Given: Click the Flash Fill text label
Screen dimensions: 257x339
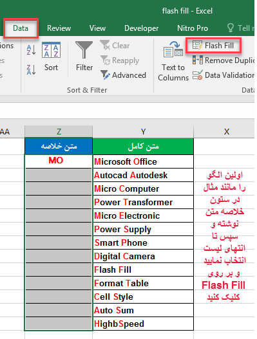Looking at the screenshot, I should [219, 46].
